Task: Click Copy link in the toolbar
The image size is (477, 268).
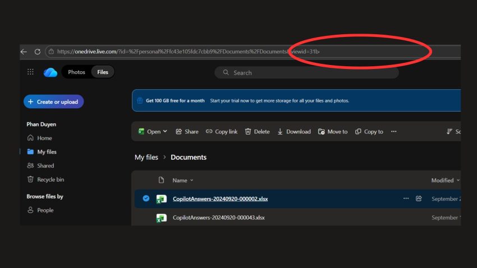Action: pos(222,132)
